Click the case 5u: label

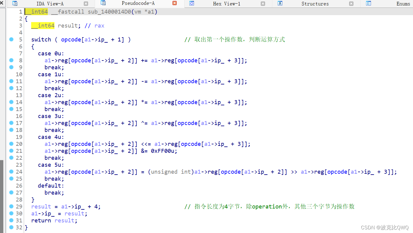51,165
